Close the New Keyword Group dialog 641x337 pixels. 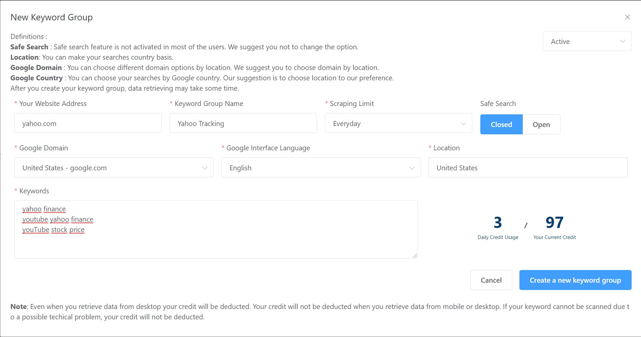coord(627,17)
